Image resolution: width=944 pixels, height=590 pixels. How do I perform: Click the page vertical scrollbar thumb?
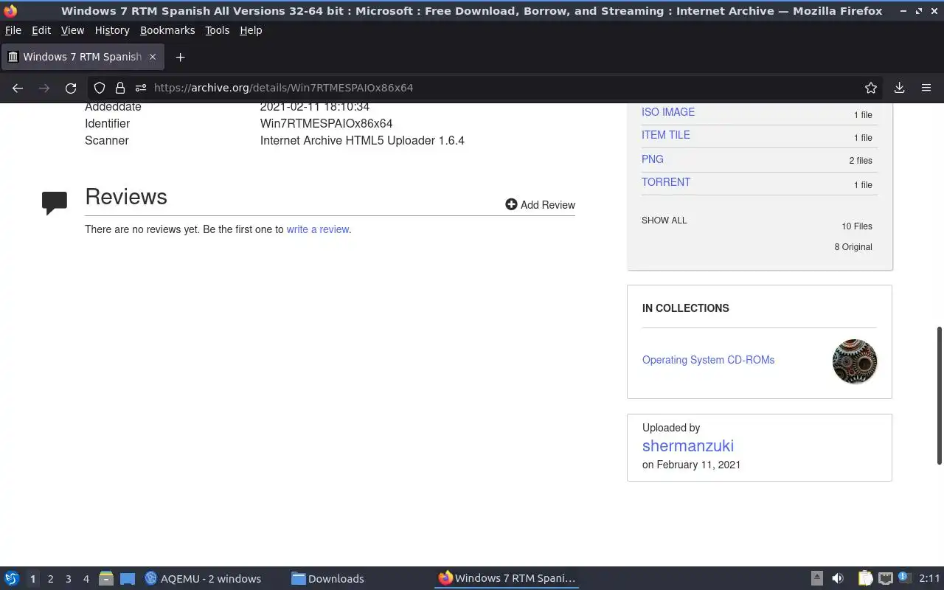pyautogui.click(x=940, y=395)
